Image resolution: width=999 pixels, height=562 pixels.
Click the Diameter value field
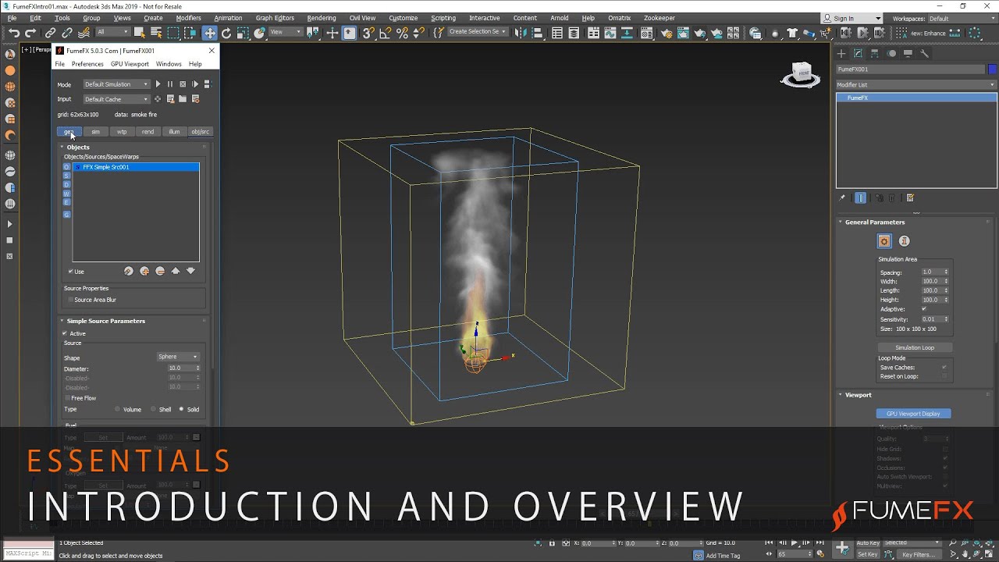click(x=180, y=368)
